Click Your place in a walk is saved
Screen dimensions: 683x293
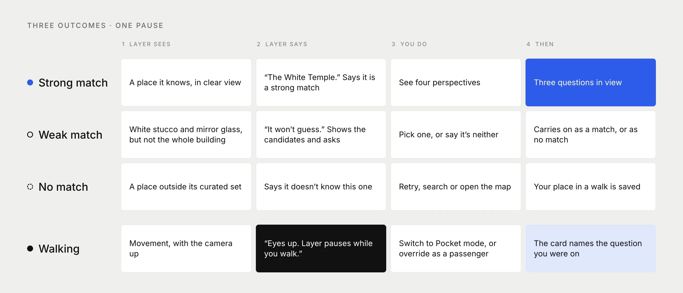(591, 187)
